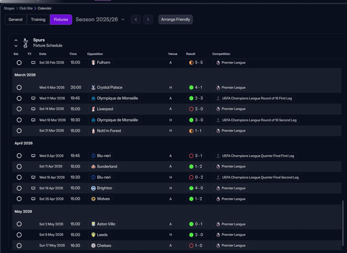Click the Arrange Friendly button
The height and width of the screenshot is (253, 347).
(176, 20)
